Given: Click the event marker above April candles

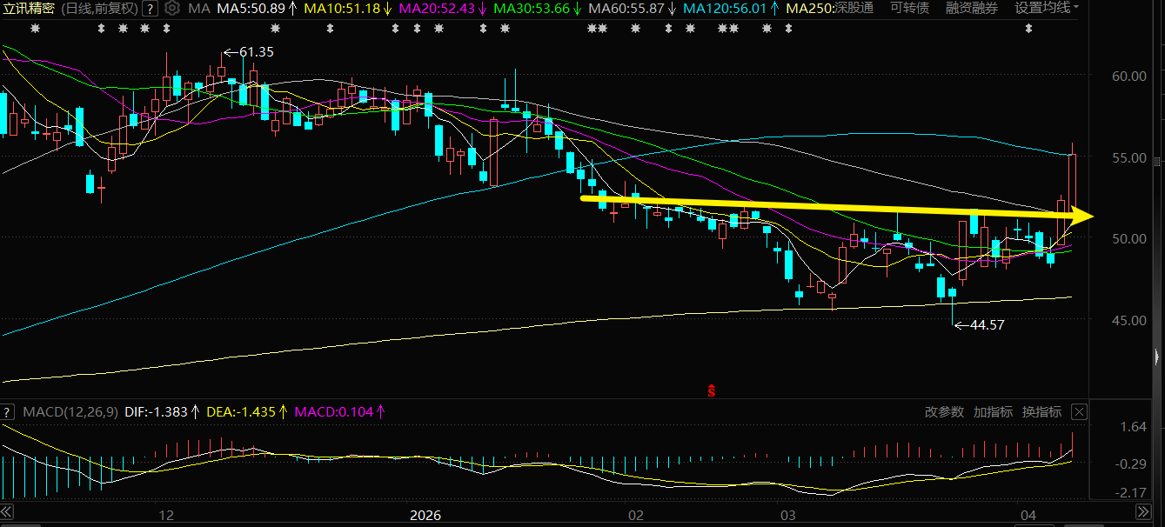Looking at the screenshot, I should click(x=1028, y=29).
